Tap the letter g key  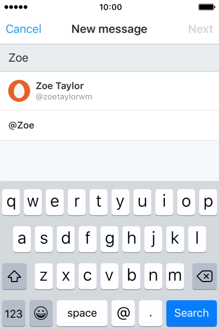point(109,239)
